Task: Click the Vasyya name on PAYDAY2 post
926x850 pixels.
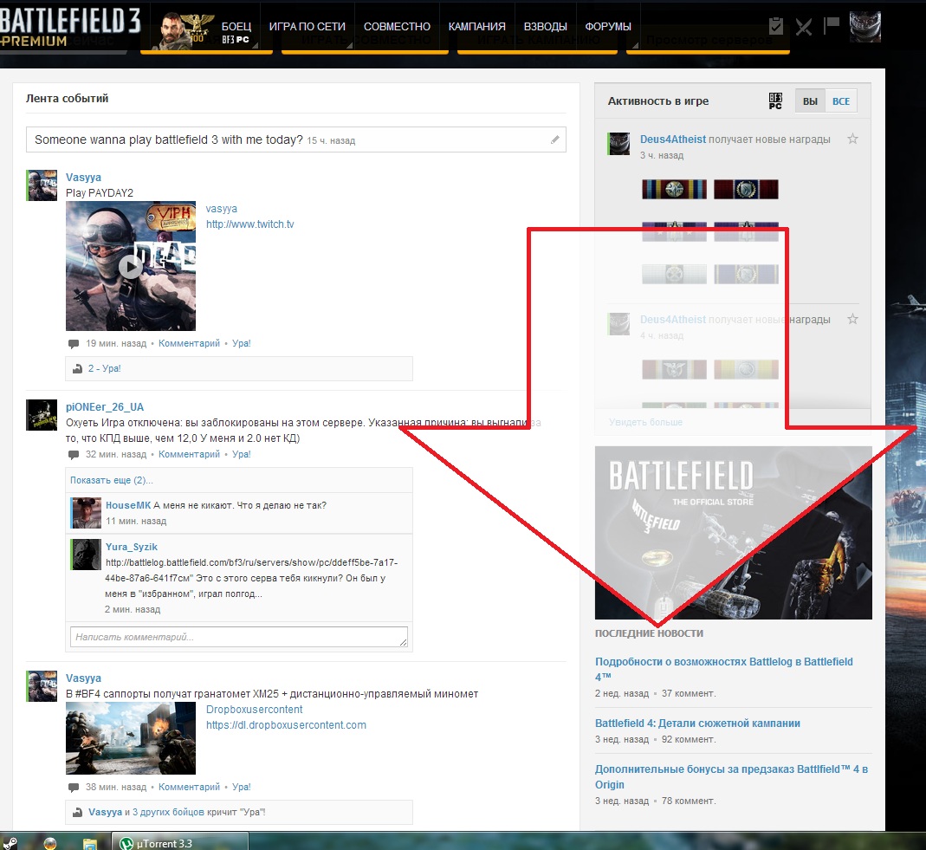Action: coord(83,178)
